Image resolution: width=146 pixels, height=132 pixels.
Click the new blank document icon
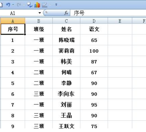(1, 5)
